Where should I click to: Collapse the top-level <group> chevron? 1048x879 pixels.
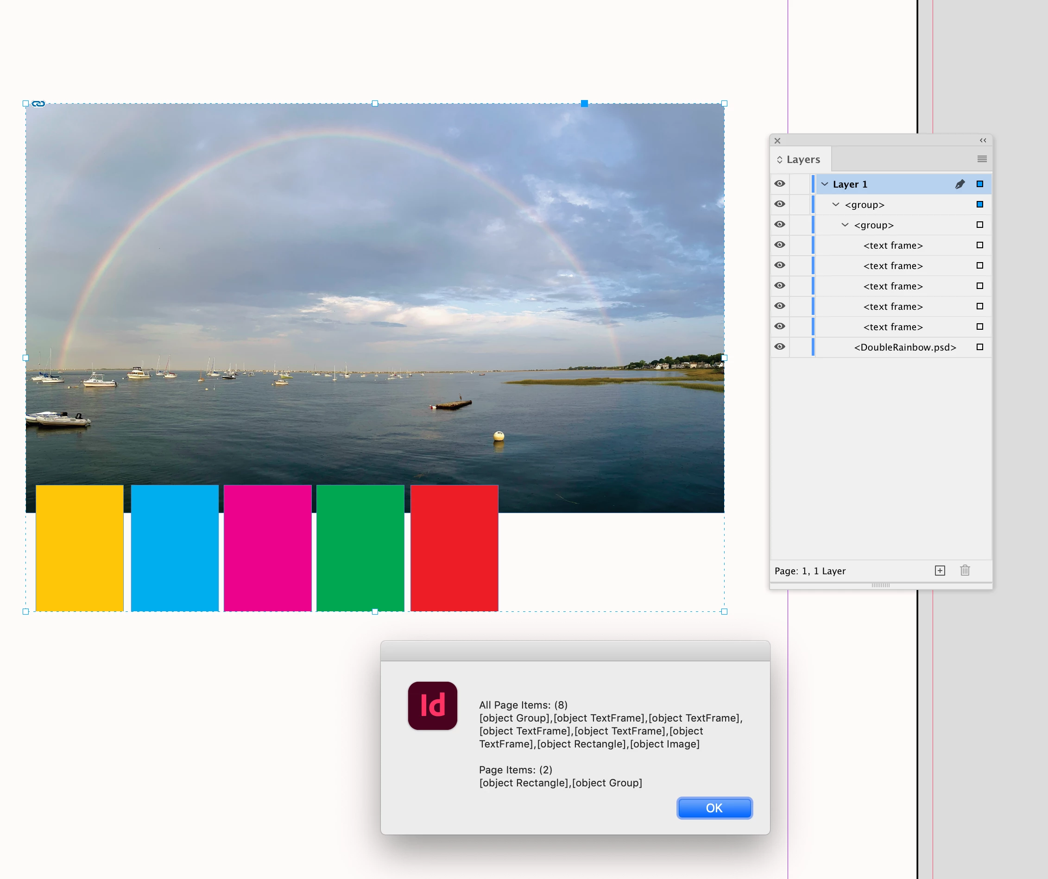tap(835, 205)
